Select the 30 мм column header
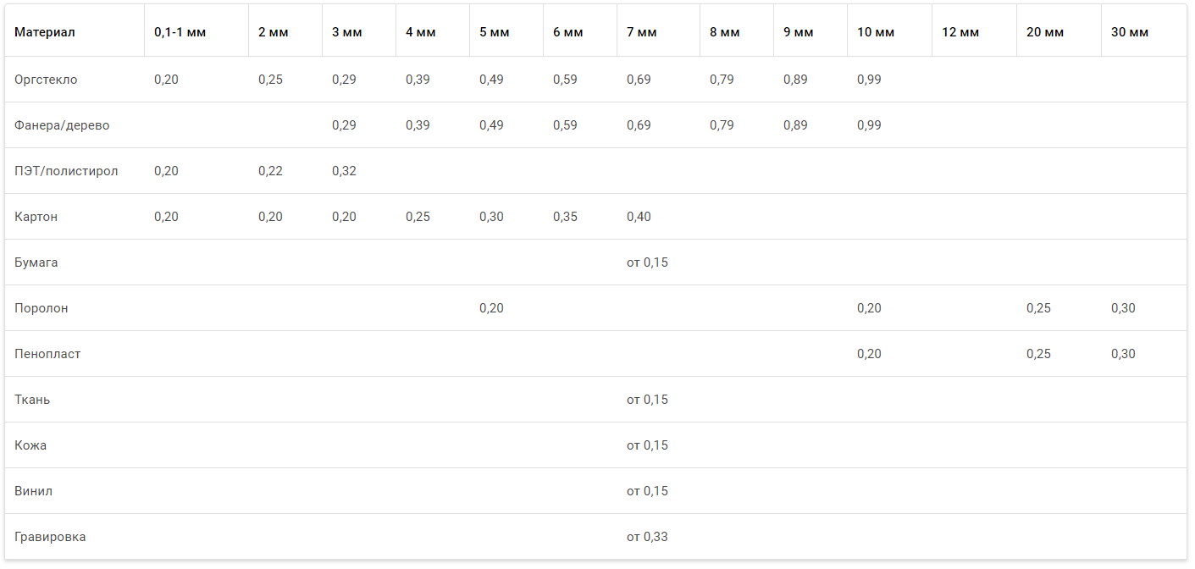The width and height of the screenshot is (1195, 569). pos(1130,32)
